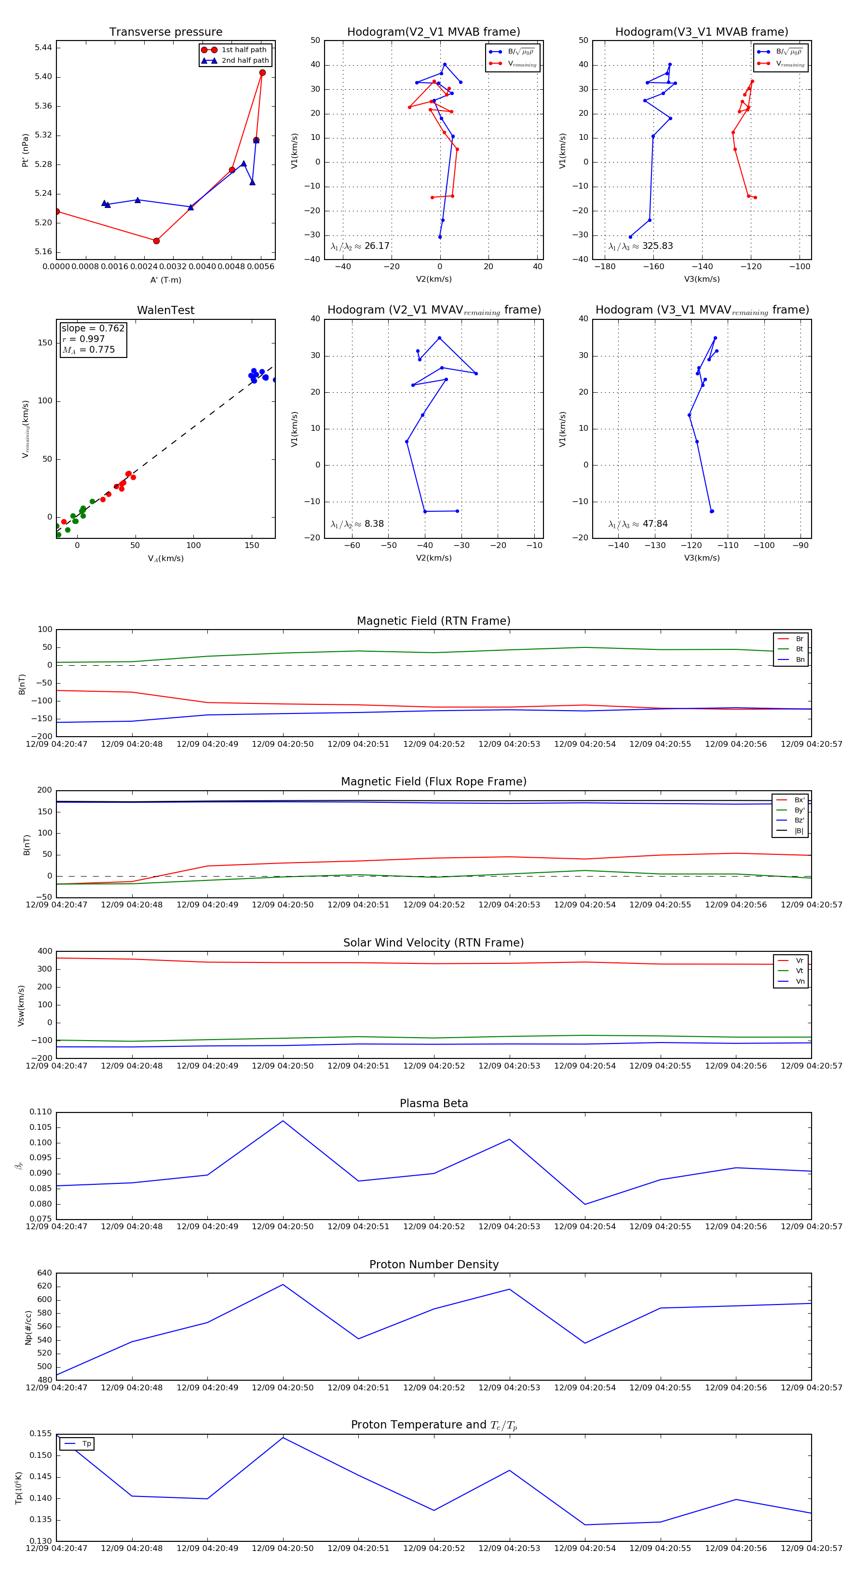This screenshot has height=1592, width=868.
Task: Click the 'Vn' legend entry
Action: (791, 981)
